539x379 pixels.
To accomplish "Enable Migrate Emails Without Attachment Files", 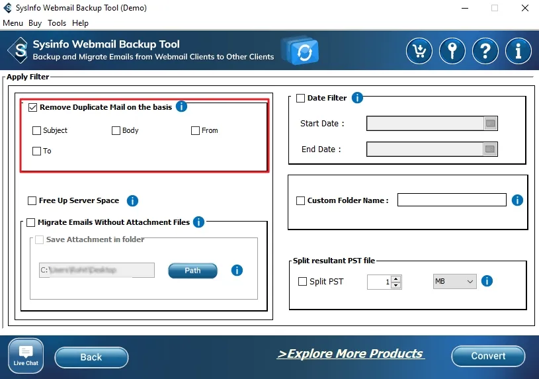I will click(30, 222).
